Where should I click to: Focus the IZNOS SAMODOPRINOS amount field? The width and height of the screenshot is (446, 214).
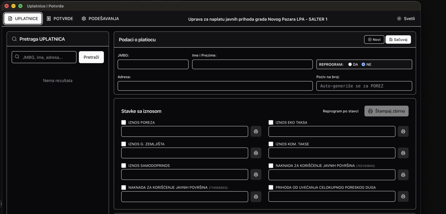[185, 174]
